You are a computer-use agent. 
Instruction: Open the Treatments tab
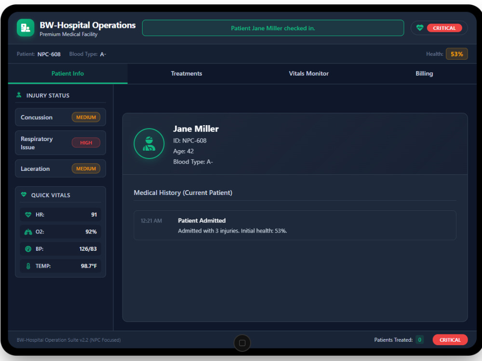pyautogui.click(x=186, y=74)
